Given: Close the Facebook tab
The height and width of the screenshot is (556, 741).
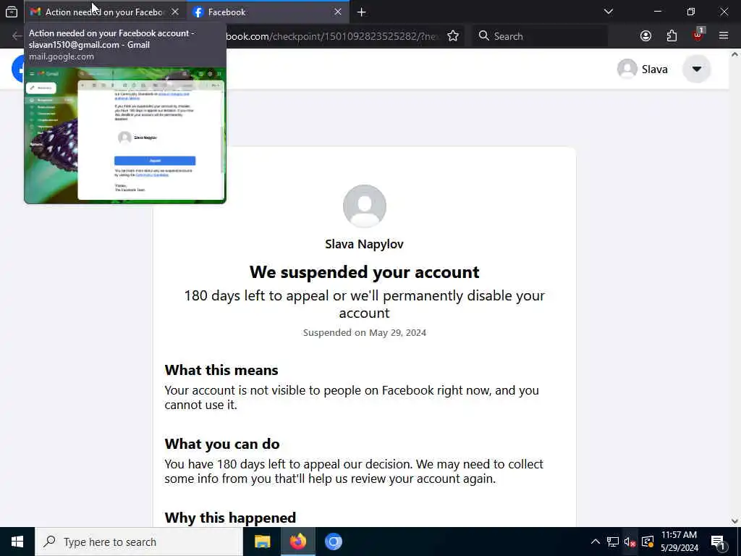Looking at the screenshot, I should (337, 12).
